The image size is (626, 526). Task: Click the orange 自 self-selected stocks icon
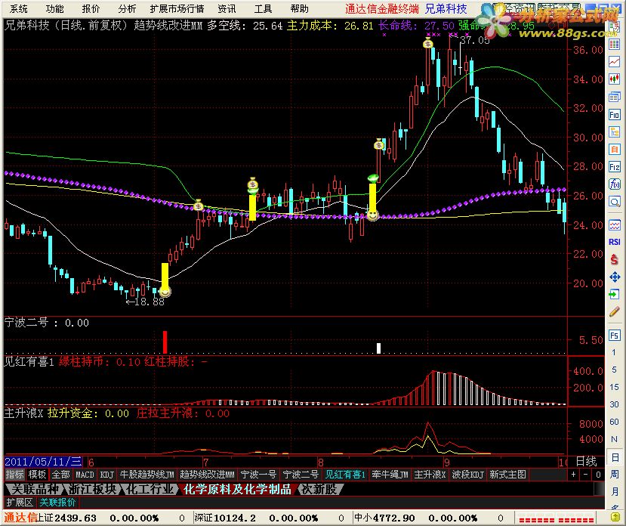coord(615,149)
